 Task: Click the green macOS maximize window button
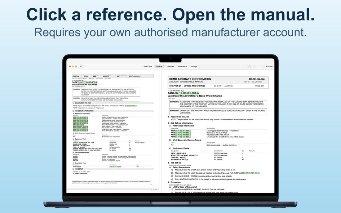[76, 67]
